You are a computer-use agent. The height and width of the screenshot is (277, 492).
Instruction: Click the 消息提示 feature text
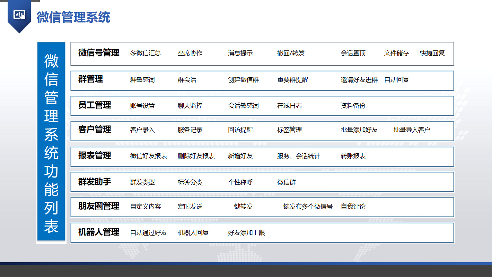coord(240,53)
